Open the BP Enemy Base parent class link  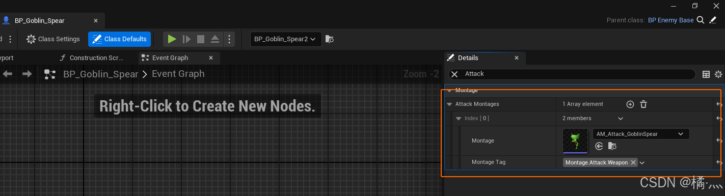coord(670,20)
